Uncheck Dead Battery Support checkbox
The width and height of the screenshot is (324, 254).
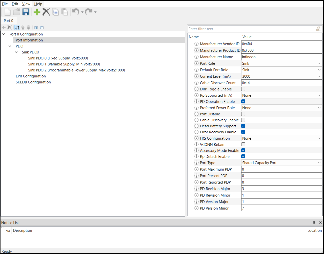tap(243, 126)
